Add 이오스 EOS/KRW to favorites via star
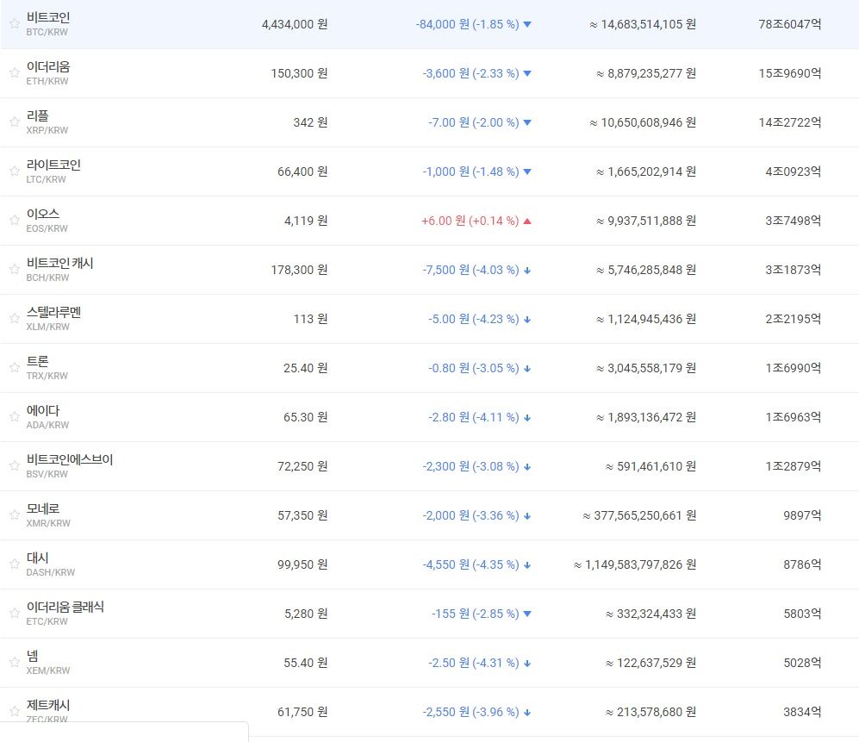 pos(14,221)
